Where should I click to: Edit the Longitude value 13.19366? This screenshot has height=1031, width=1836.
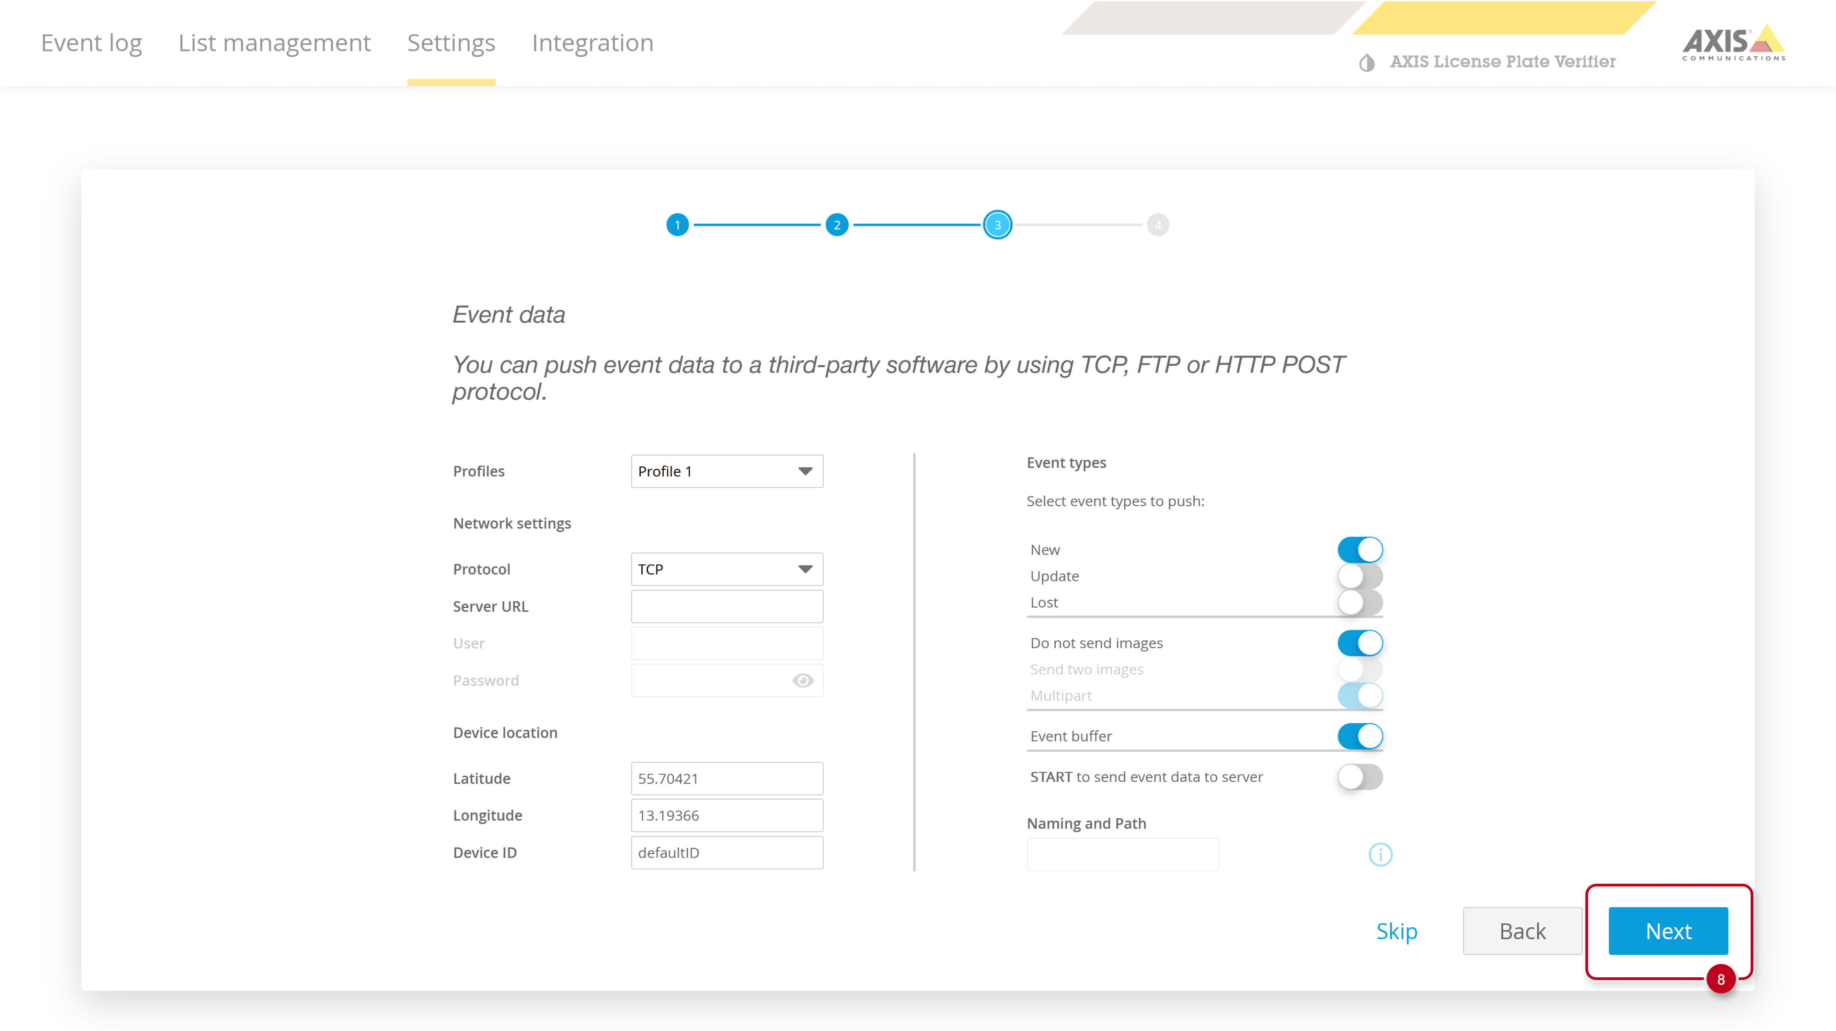[x=727, y=815]
